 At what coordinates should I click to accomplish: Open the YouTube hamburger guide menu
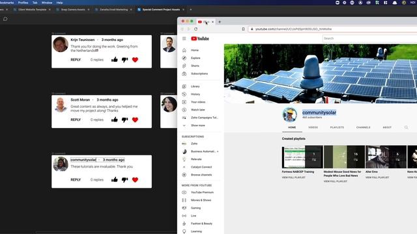184,39
